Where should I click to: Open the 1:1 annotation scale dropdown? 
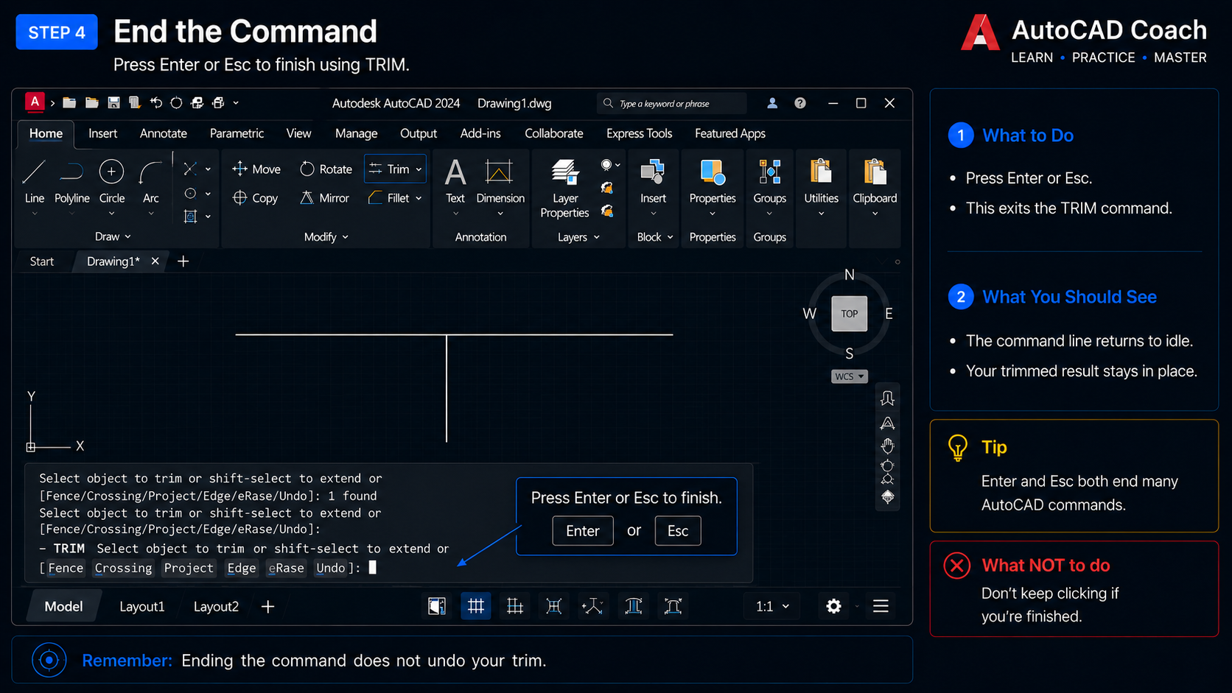click(x=772, y=606)
